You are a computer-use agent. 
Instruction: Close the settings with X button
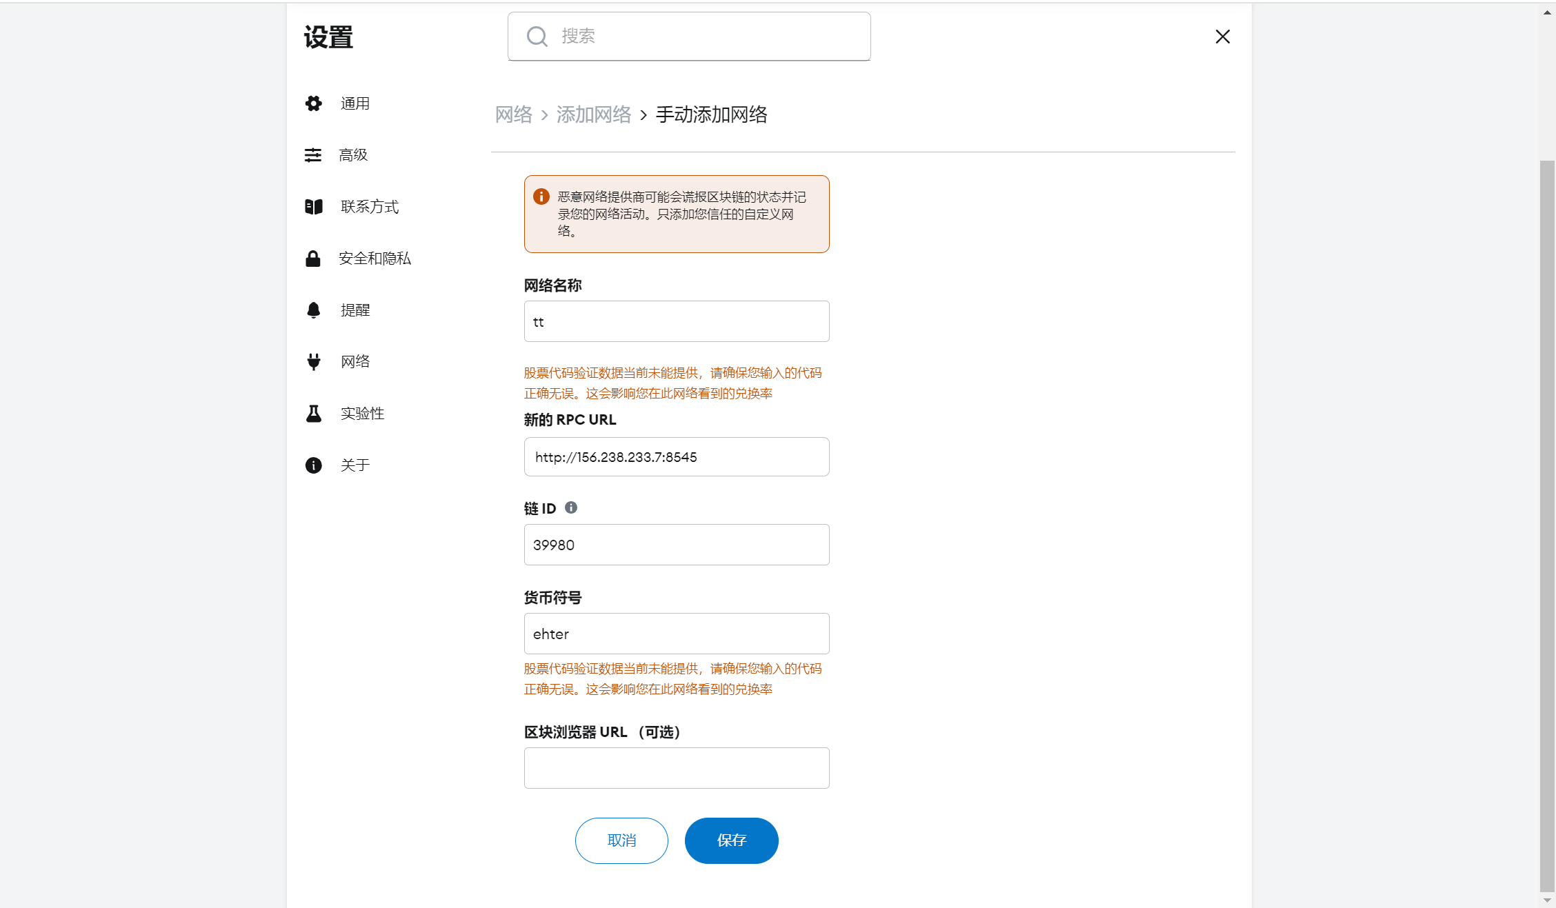pyautogui.click(x=1222, y=37)
